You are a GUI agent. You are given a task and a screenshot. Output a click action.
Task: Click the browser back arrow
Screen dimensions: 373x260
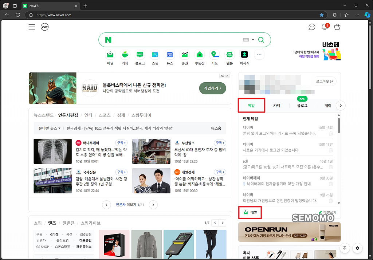coord(7,15)
